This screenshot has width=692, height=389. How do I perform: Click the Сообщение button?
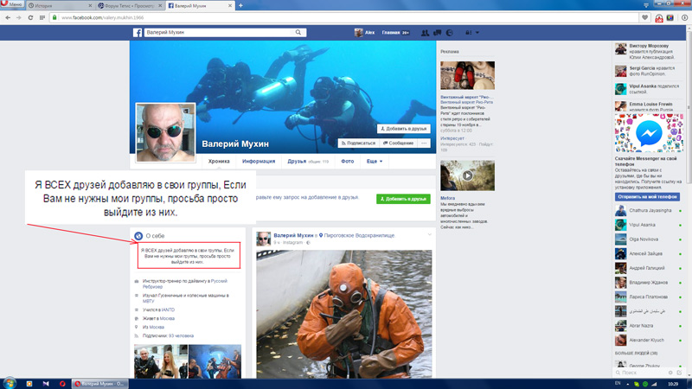398,143
